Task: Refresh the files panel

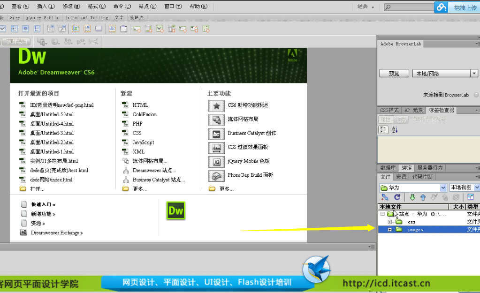Action: point(397,197)
